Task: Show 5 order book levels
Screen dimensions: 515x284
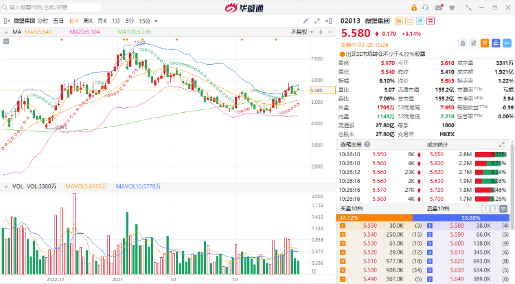Action: [x=494, y=208]
